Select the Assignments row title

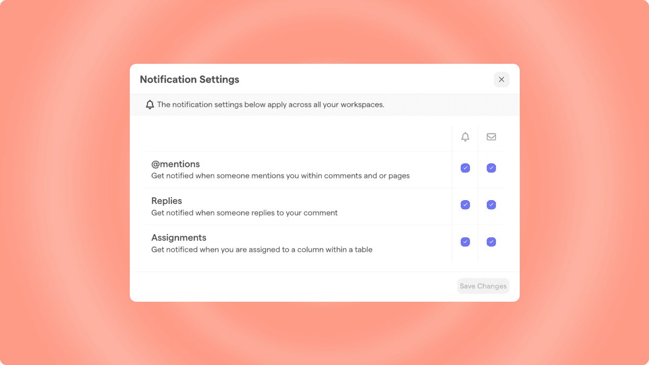[x=178, y=237]
